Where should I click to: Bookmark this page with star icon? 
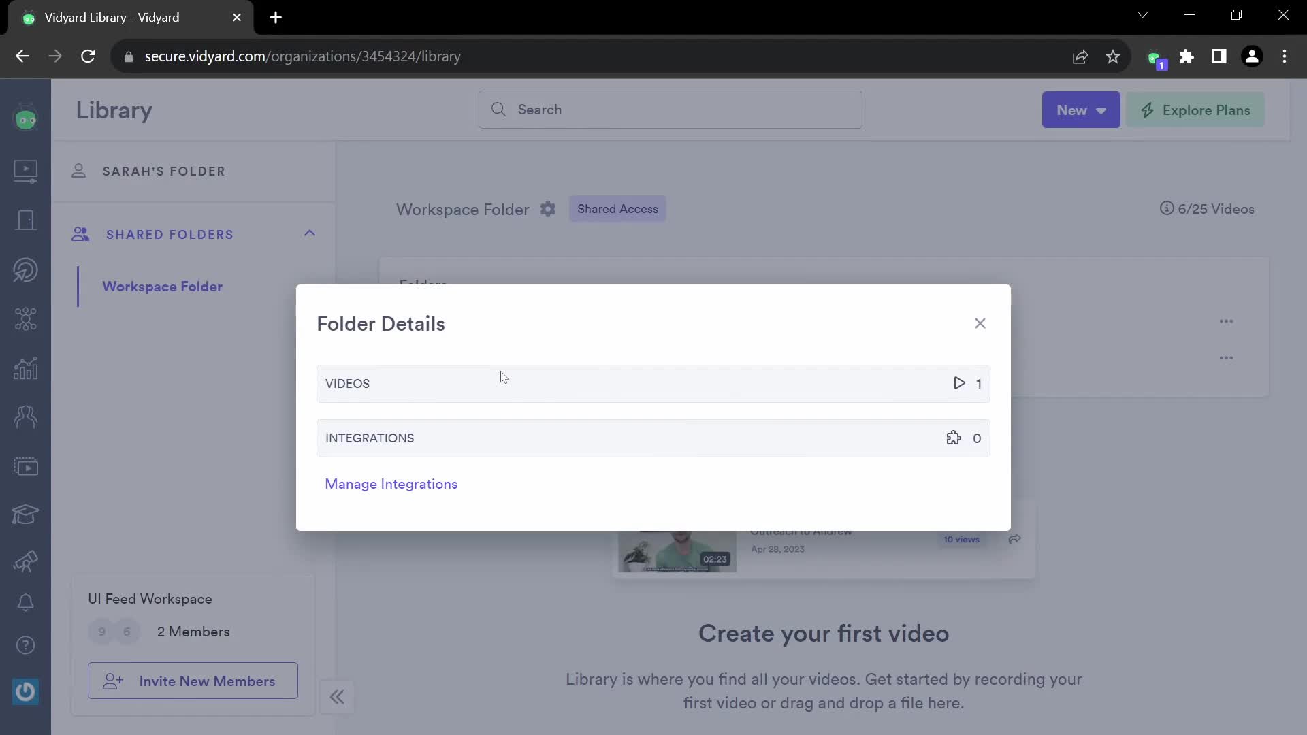click(x=1113, y=56)
